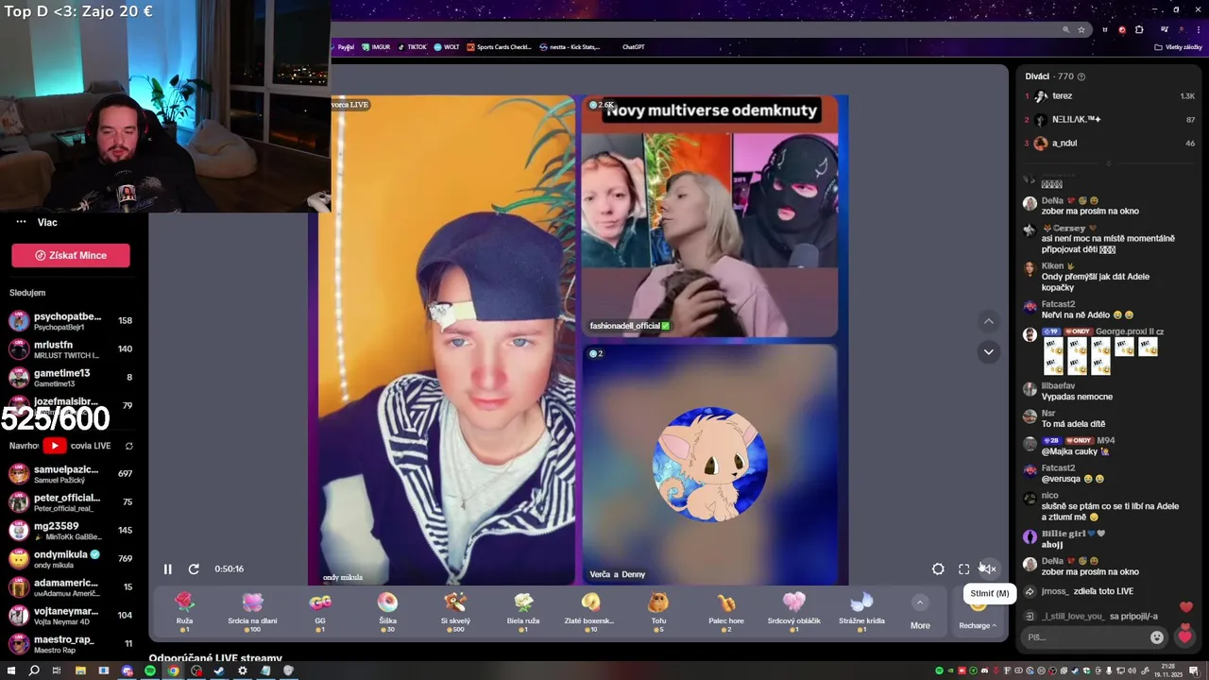Send the Strážne krídla gift

point(861,611)
